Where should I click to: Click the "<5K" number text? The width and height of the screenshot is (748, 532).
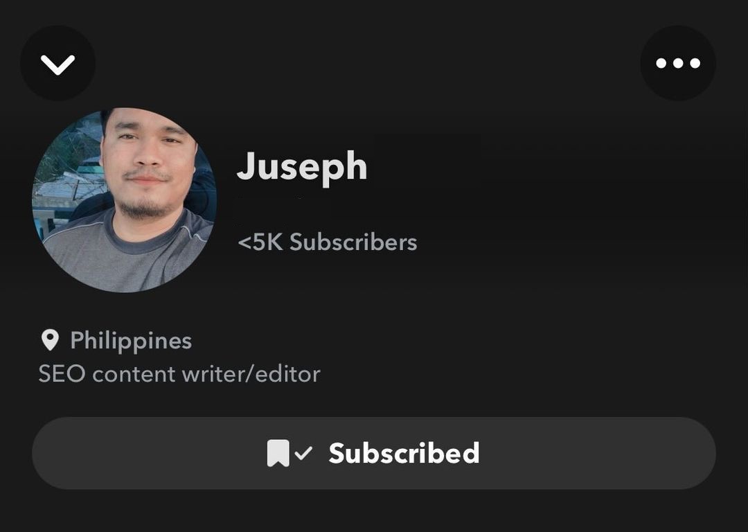260,242
